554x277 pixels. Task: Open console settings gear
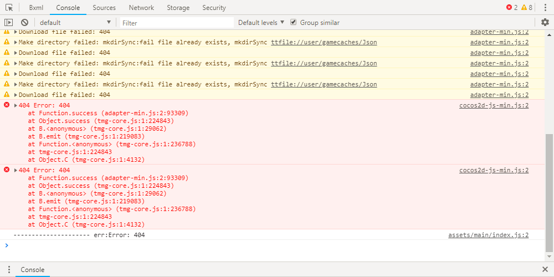click(545, 23)
